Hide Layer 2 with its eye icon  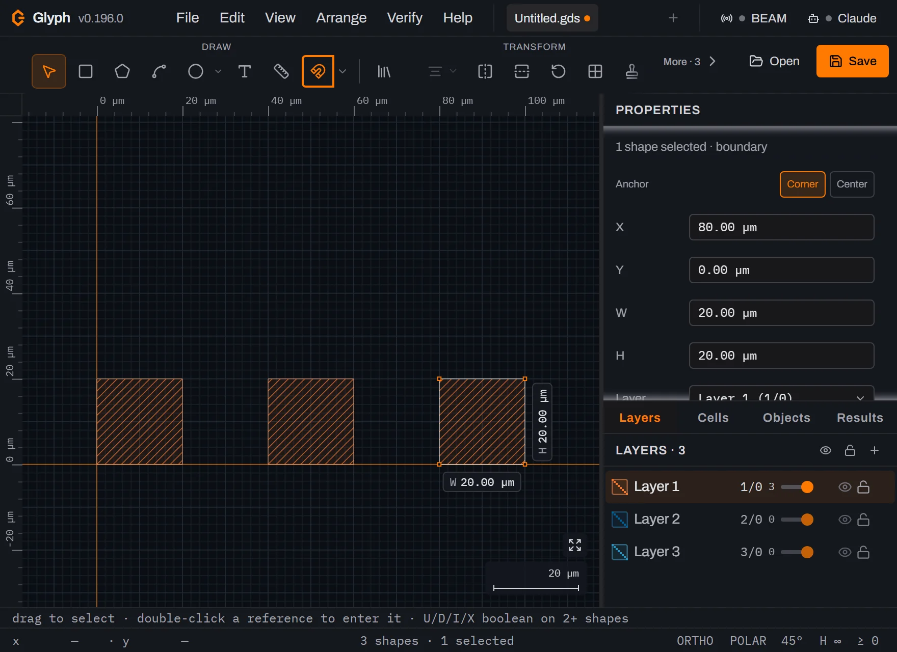(x=845, y=520)
